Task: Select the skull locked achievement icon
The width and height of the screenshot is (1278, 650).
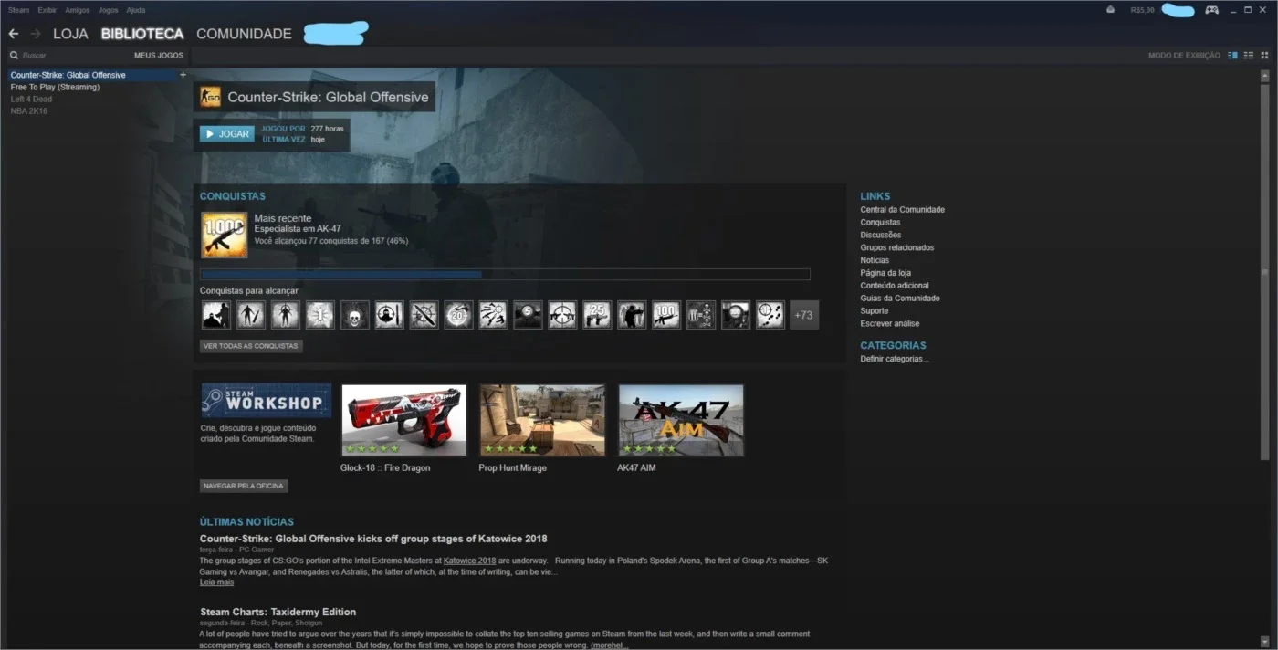Action: [x=354, y=315]
